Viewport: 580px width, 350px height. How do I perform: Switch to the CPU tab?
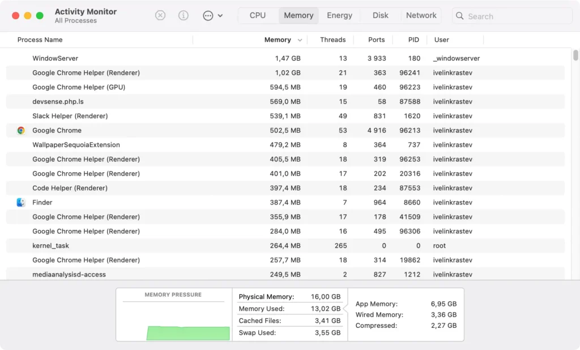pyautogui.click(x=258, y=15)
